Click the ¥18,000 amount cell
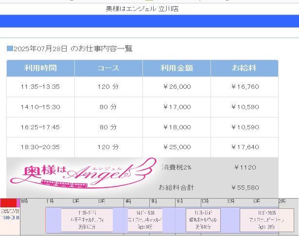The image size is (299, 236). pyautogui.click(x=176, y=127)
